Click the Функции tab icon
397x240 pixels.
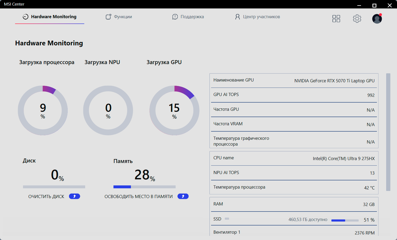pos(108,17)
